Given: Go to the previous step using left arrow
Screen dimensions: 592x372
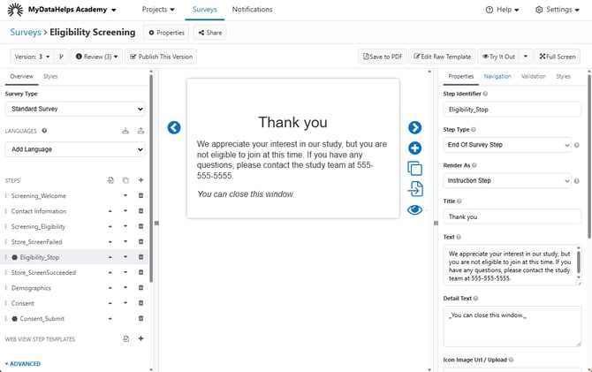Looking at the screenshot, I should pyautogui.click(x=174, y=128).
